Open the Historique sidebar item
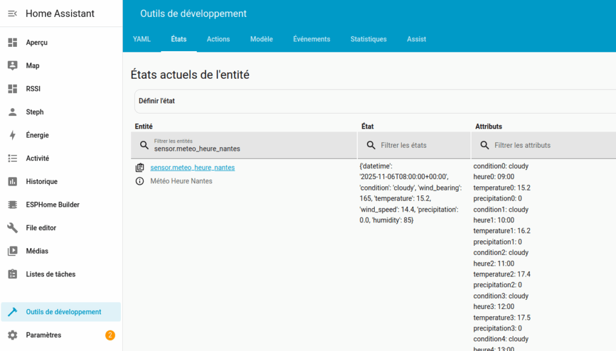Viewport: 616px width, 351px height. [42, 182]
